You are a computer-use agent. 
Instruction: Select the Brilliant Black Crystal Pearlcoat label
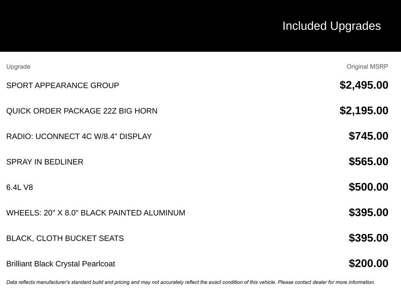(61, 264)
